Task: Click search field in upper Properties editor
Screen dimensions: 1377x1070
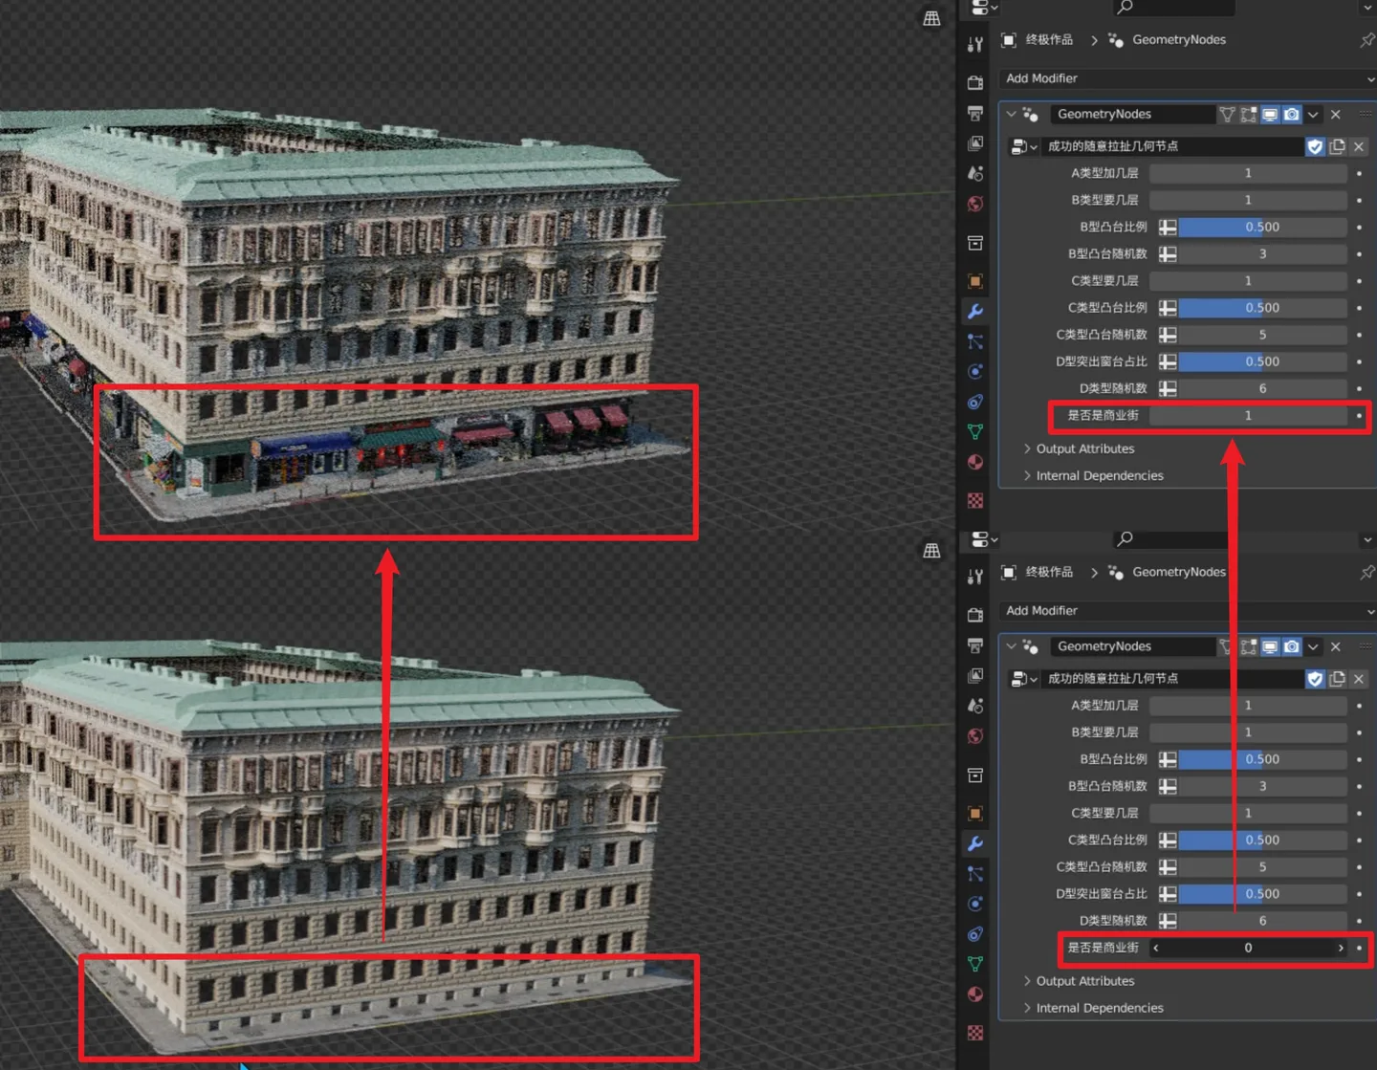Action: 1174,8
